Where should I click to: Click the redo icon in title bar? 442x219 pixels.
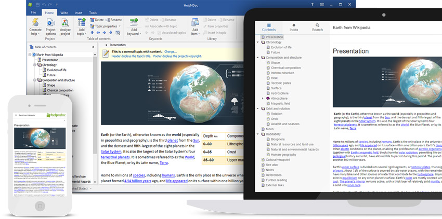click(50, 5)
